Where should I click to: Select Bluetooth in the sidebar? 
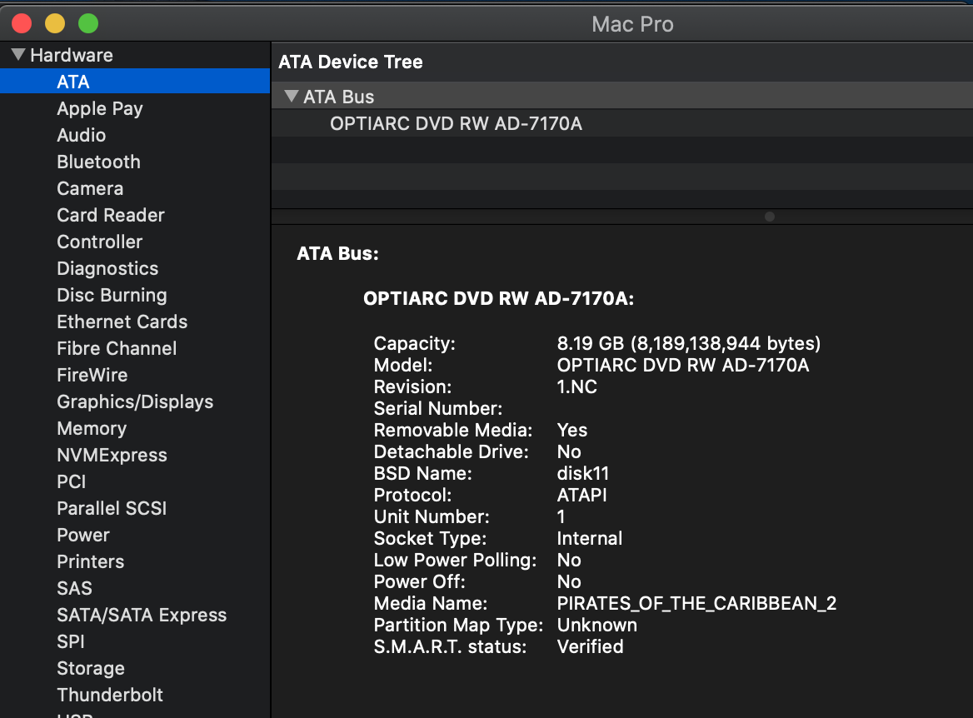(x=98, y=162)
